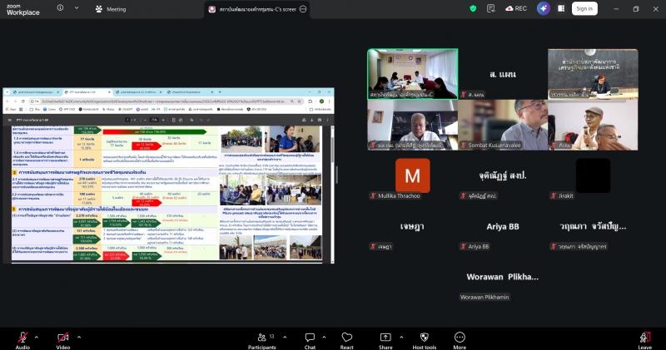This screenshot has height=350, width=666.
Task: Click the Zoom Workplace logo
Action: pos(23,9)
